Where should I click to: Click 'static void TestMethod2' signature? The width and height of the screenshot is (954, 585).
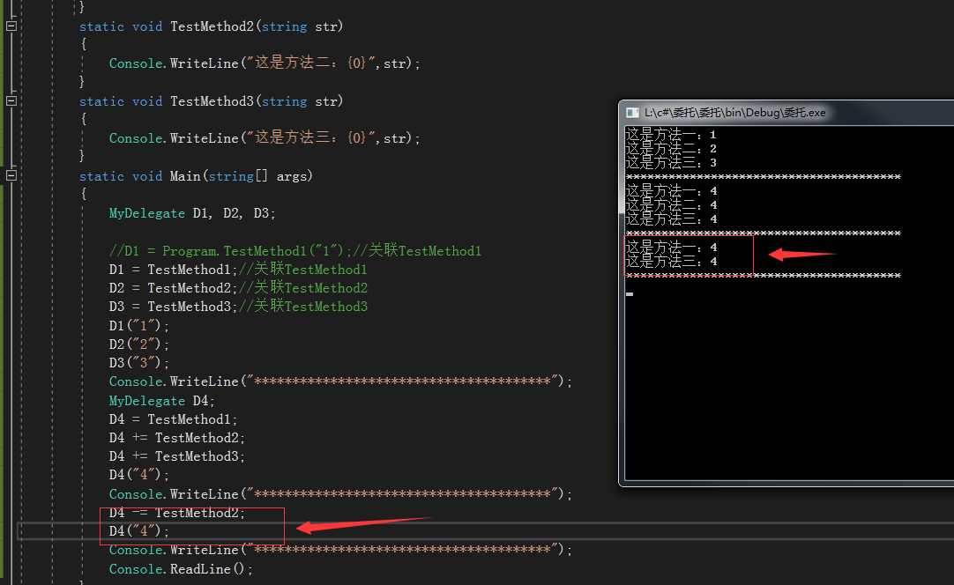click(x=211, y=26)
